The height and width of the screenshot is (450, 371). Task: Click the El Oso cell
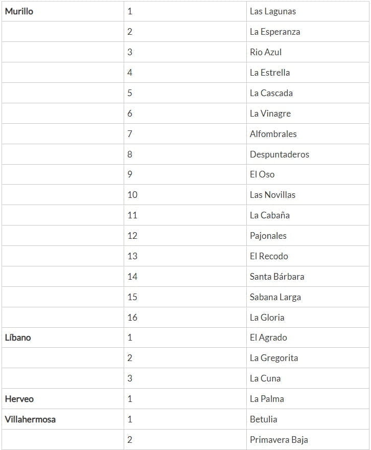(262, 174)
